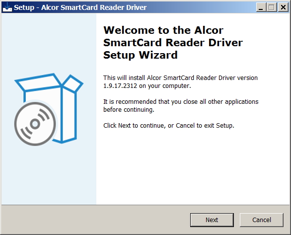Click the greyed-out maximize window button
This screenshot has height=235, width=291.
click(x=272, y=7)
